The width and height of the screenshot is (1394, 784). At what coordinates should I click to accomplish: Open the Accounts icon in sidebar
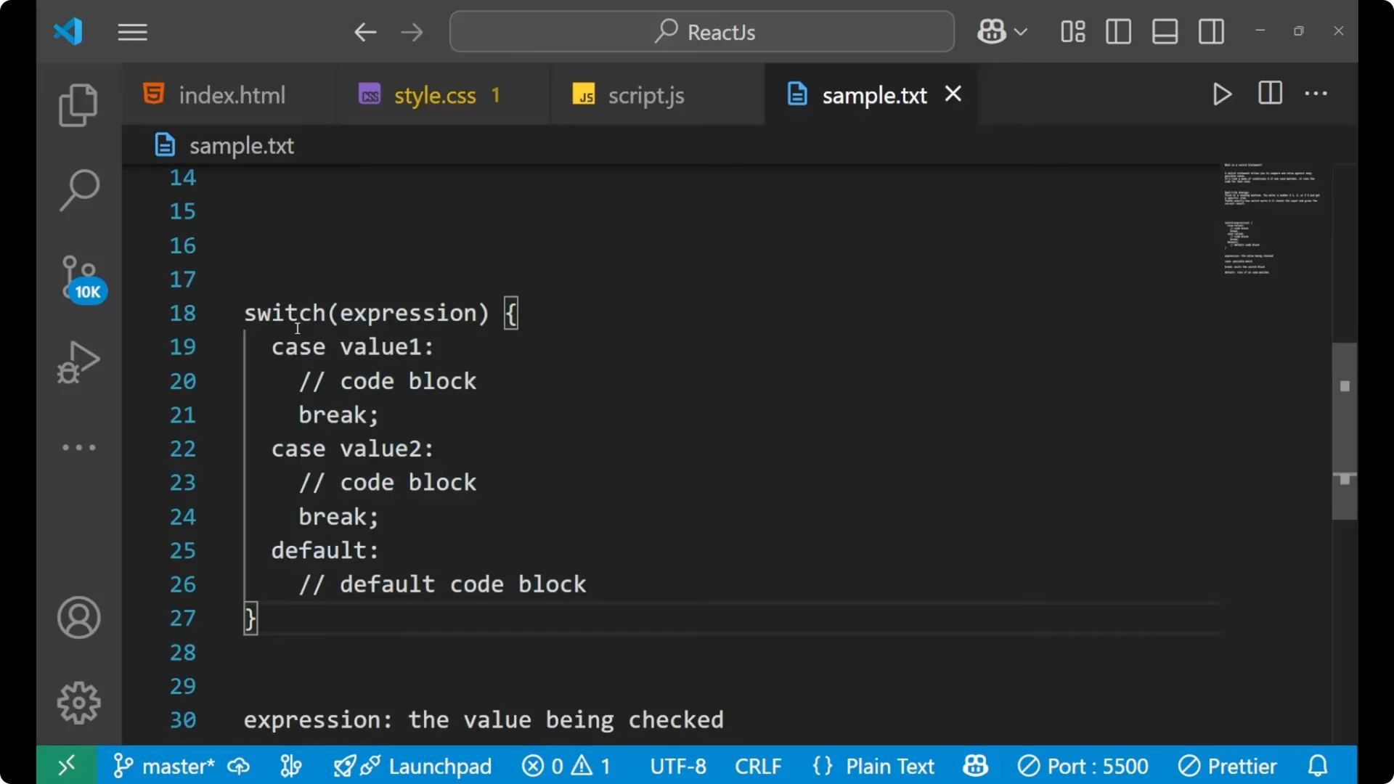pos(78,618)
